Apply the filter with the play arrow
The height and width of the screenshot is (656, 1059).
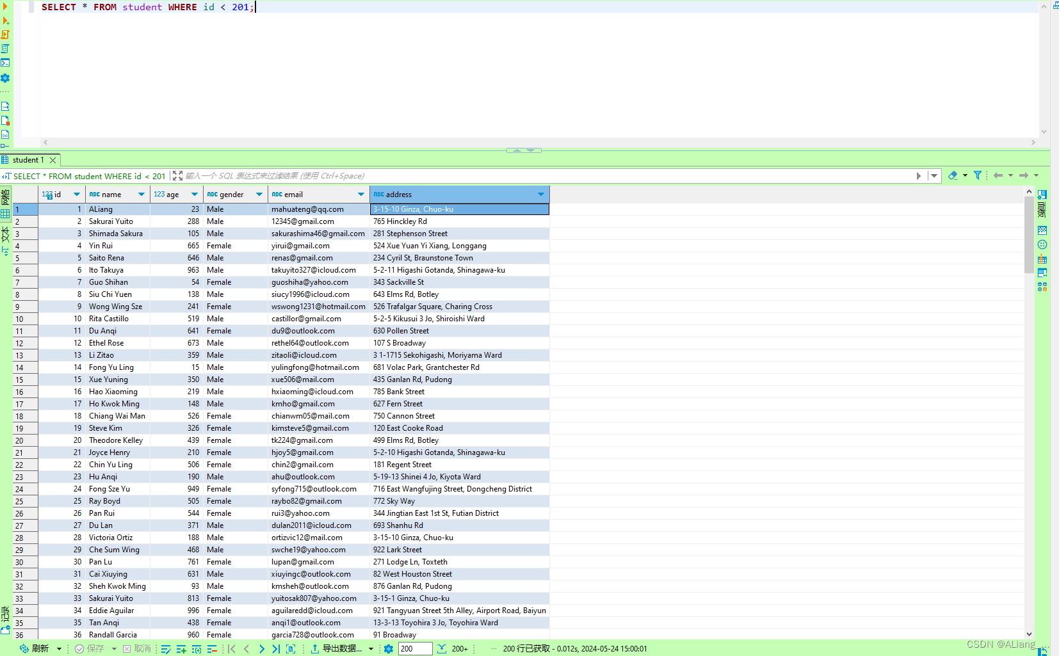[x=919, y=176]
